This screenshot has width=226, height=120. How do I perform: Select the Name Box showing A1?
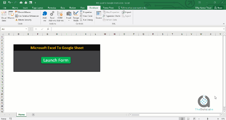click(x=13, y=29)
